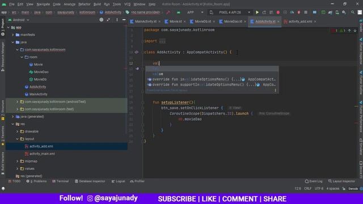Open Build Variants side tab
The width and height of the screenshot is (363, 204).
point(3,163)
